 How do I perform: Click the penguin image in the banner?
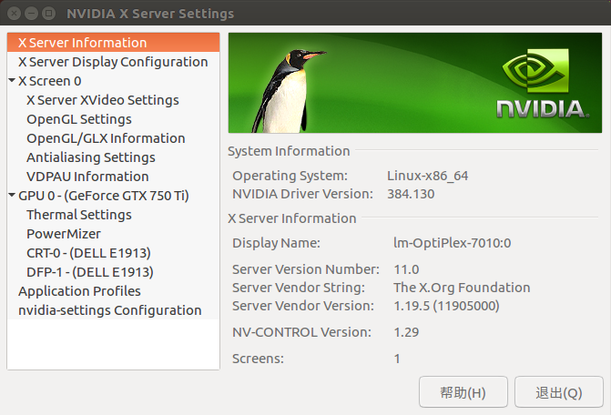tap(288, 92)
